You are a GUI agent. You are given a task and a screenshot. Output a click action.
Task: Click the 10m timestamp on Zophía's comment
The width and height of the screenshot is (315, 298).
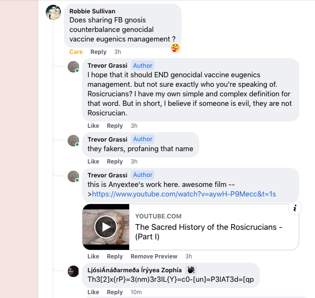136,292
